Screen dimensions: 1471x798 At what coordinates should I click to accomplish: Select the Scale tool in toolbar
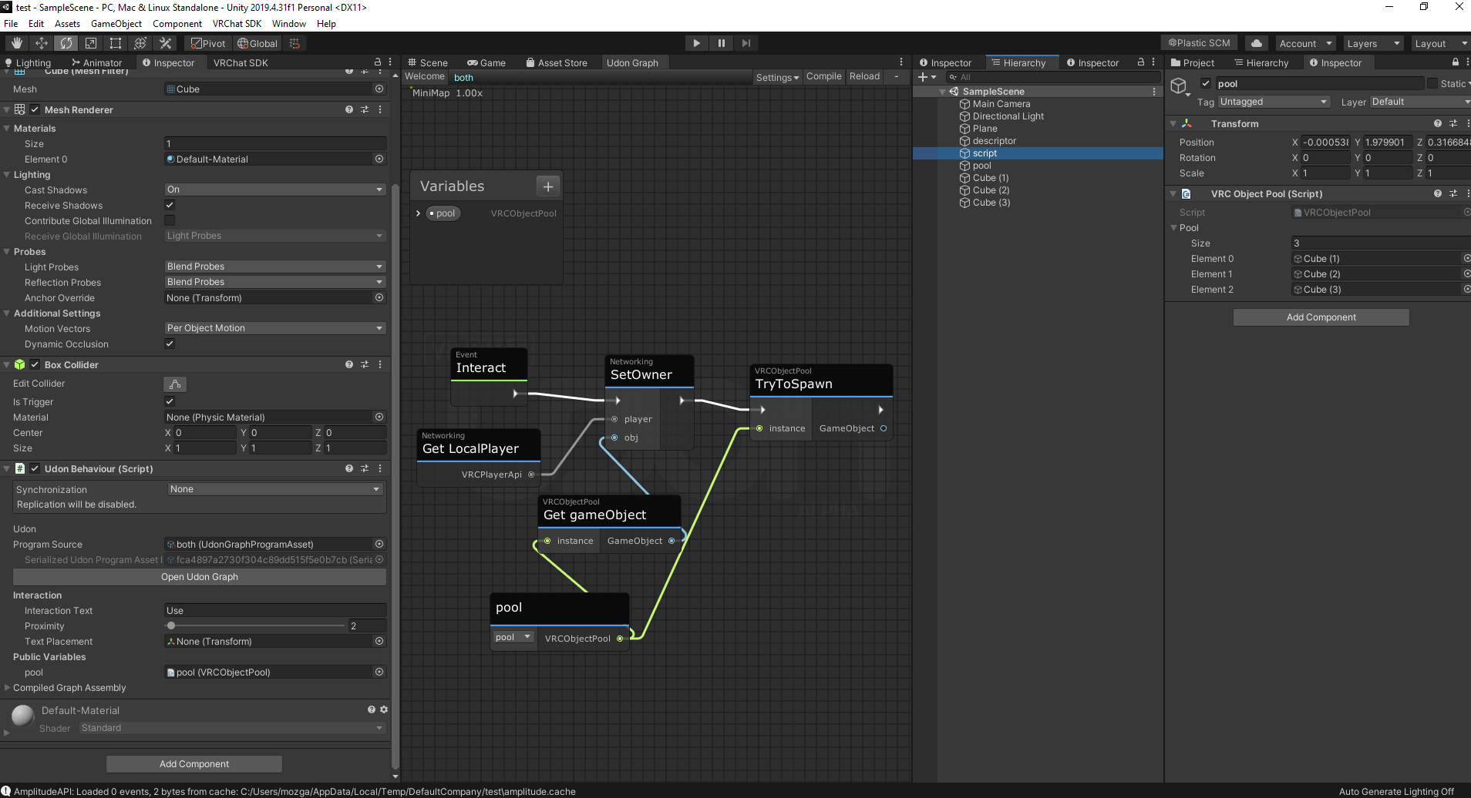pos(91,43)
